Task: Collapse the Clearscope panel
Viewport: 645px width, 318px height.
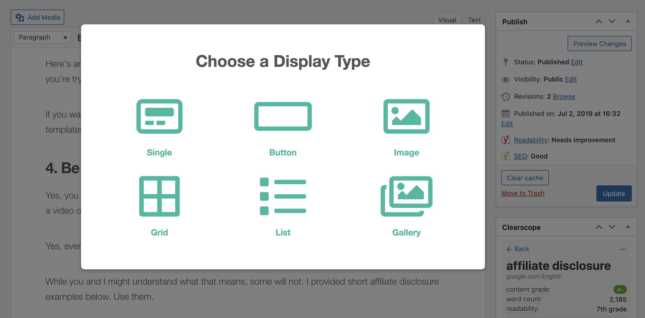Action: [x=628, y=227]
